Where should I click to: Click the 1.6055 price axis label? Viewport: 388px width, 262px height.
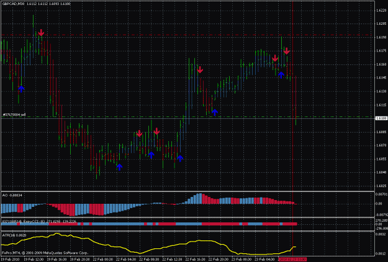tap(381, 159)
